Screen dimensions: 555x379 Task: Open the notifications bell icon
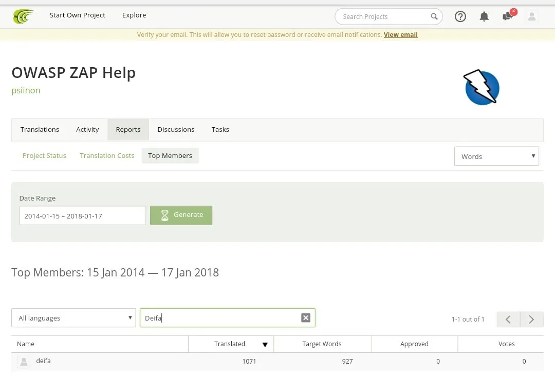pos(484,16)
